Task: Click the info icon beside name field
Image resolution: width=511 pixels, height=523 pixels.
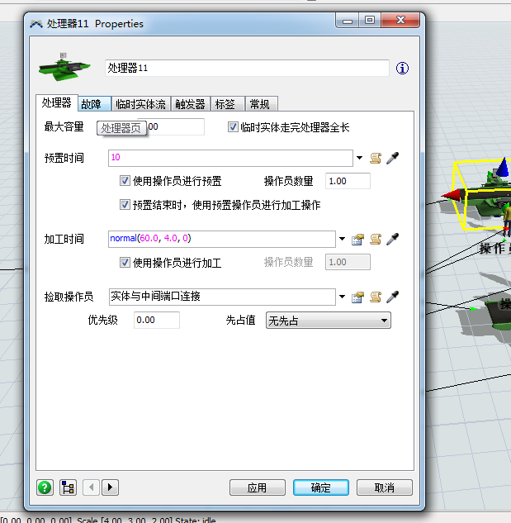Action: coord(402,69)
